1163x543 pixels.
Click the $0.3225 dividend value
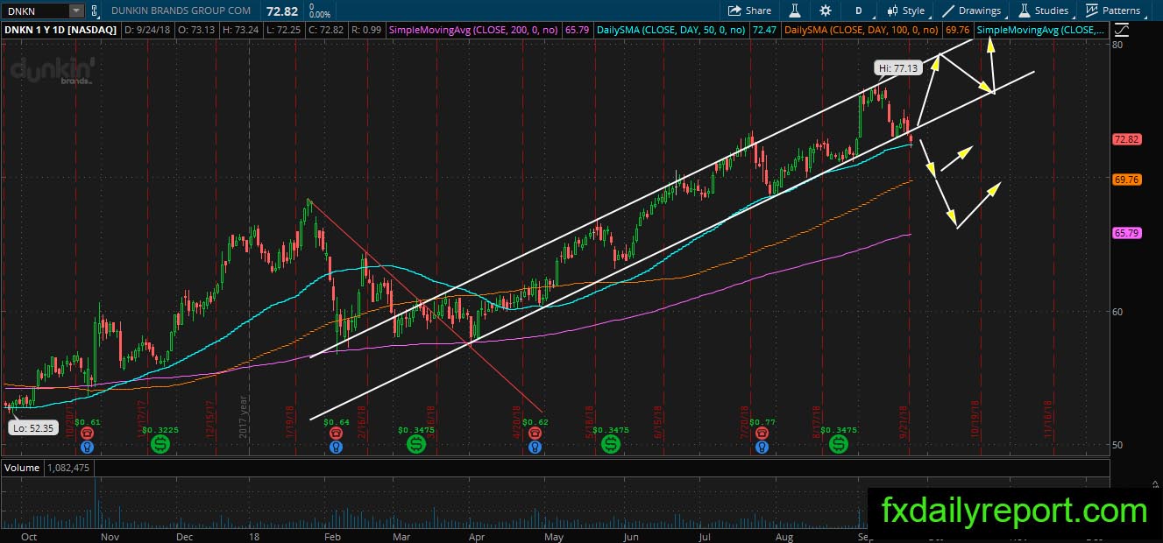pyautogui.click(x=160, y=430)
